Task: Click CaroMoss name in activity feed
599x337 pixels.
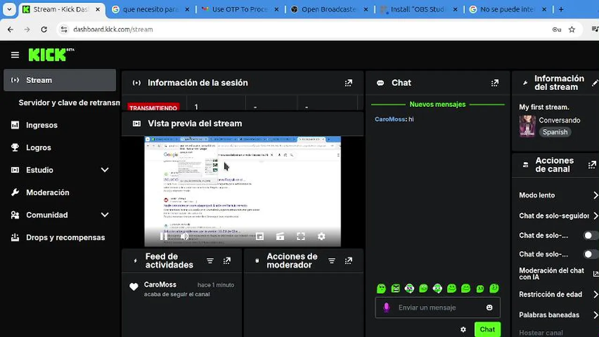Action: (160, 285)
